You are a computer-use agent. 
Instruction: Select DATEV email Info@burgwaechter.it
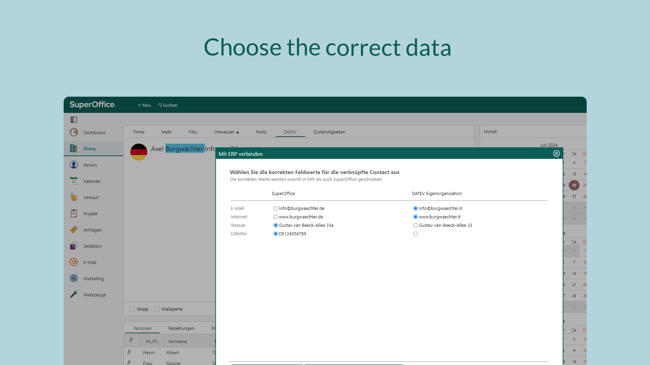(x=415, y=209)
